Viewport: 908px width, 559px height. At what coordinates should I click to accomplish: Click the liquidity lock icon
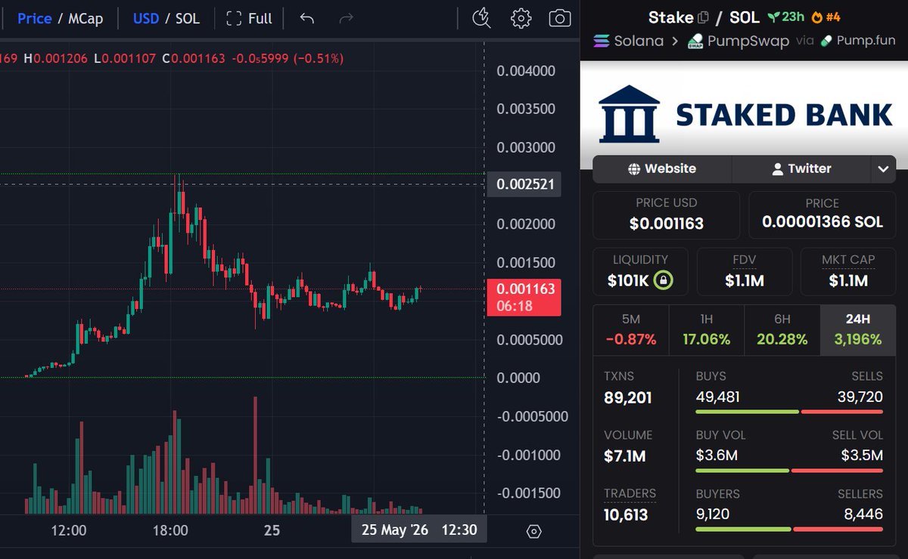[664, 281]
